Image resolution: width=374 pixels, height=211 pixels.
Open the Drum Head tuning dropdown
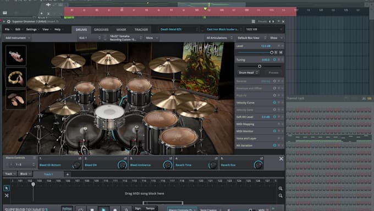coord(248,72)
